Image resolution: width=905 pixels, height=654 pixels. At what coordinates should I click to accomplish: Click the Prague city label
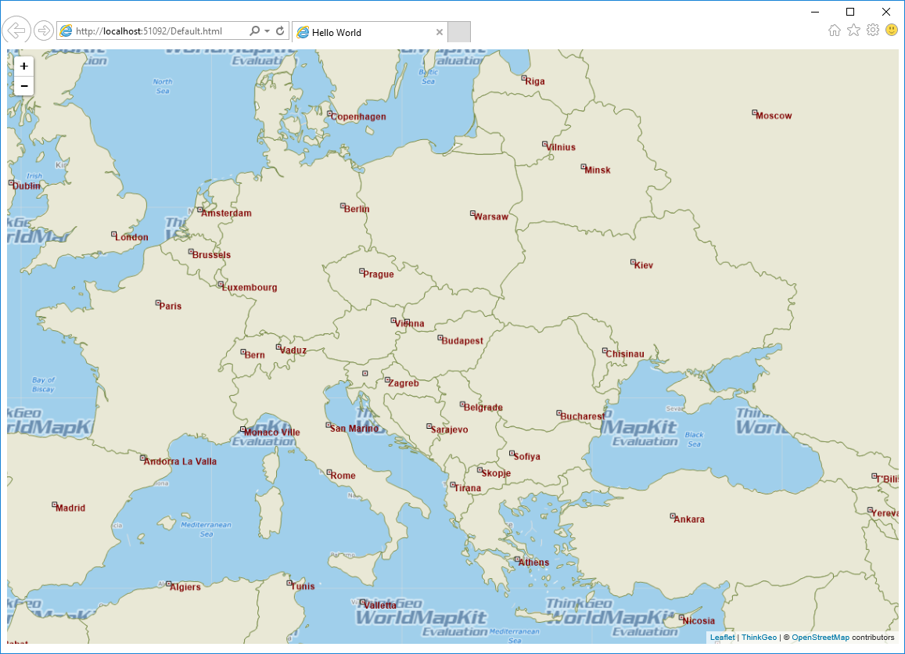point(379,274)
